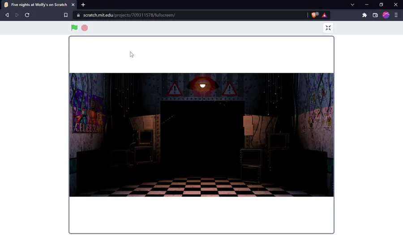The width and height of the screenshot is (403, 235).
Task: Click the right warning triangle sign
Action: (x=230, y=89)
